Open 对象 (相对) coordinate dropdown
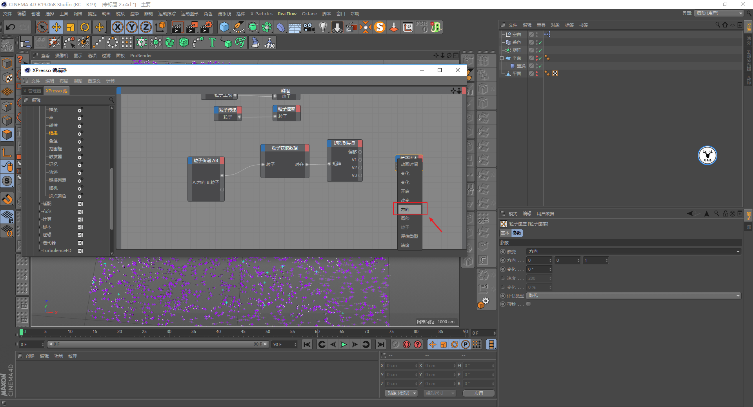Image resolution: width=753 pixels, height=407 pixels. click(x=401, y=393)
